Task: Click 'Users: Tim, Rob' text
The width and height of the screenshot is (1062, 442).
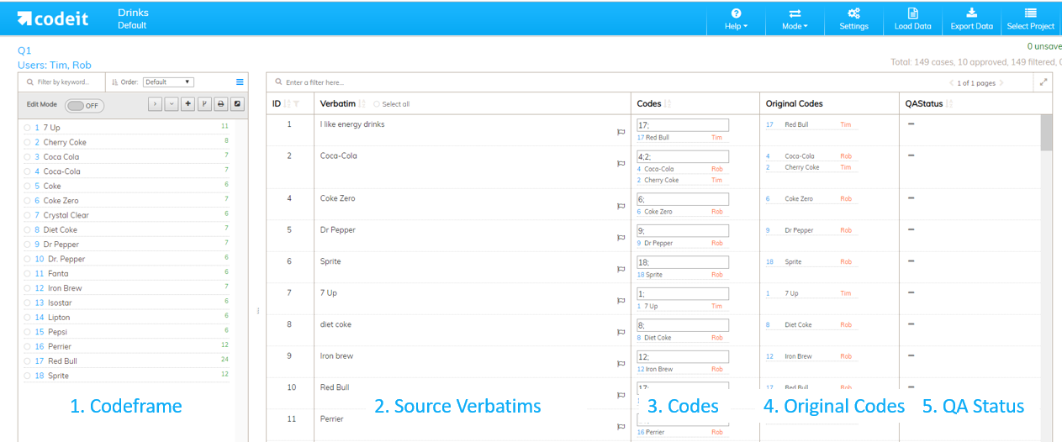Action: click(x=54, y=65)
